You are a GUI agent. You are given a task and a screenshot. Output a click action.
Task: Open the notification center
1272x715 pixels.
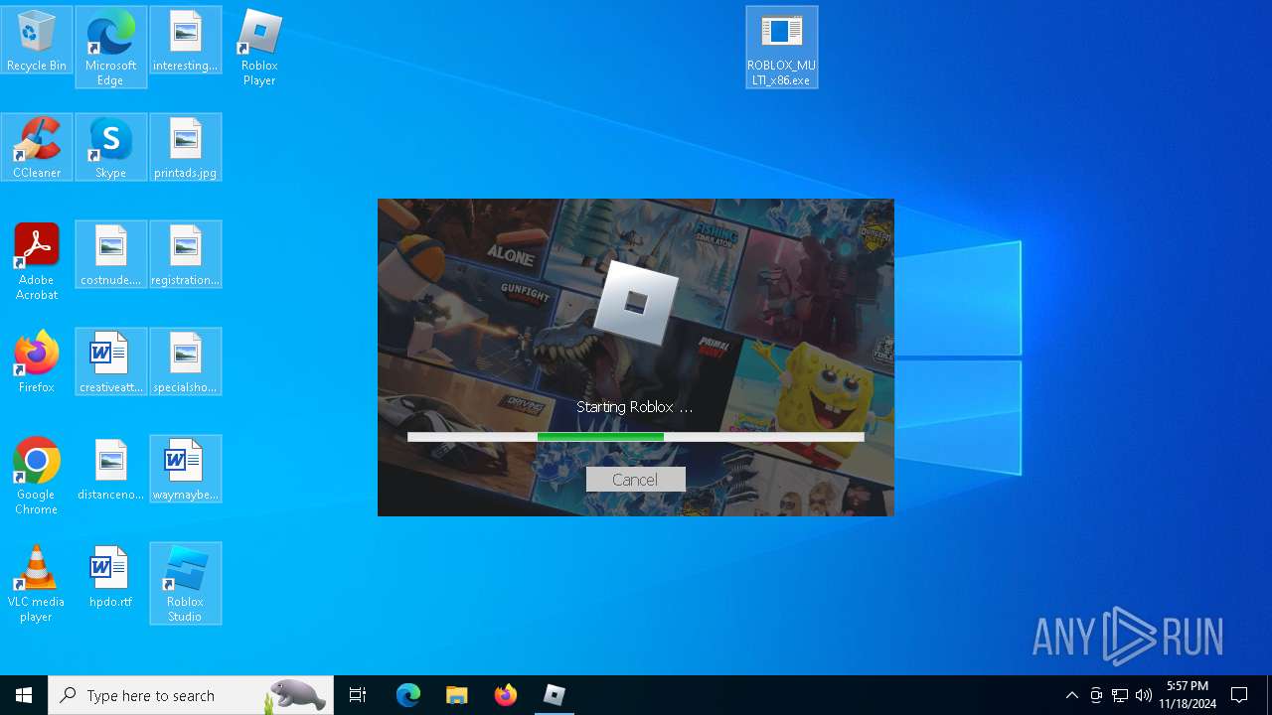pyautogui.click(x=1240, y=695)
